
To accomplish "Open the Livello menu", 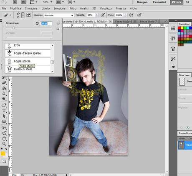I will (x=45, y=8).
